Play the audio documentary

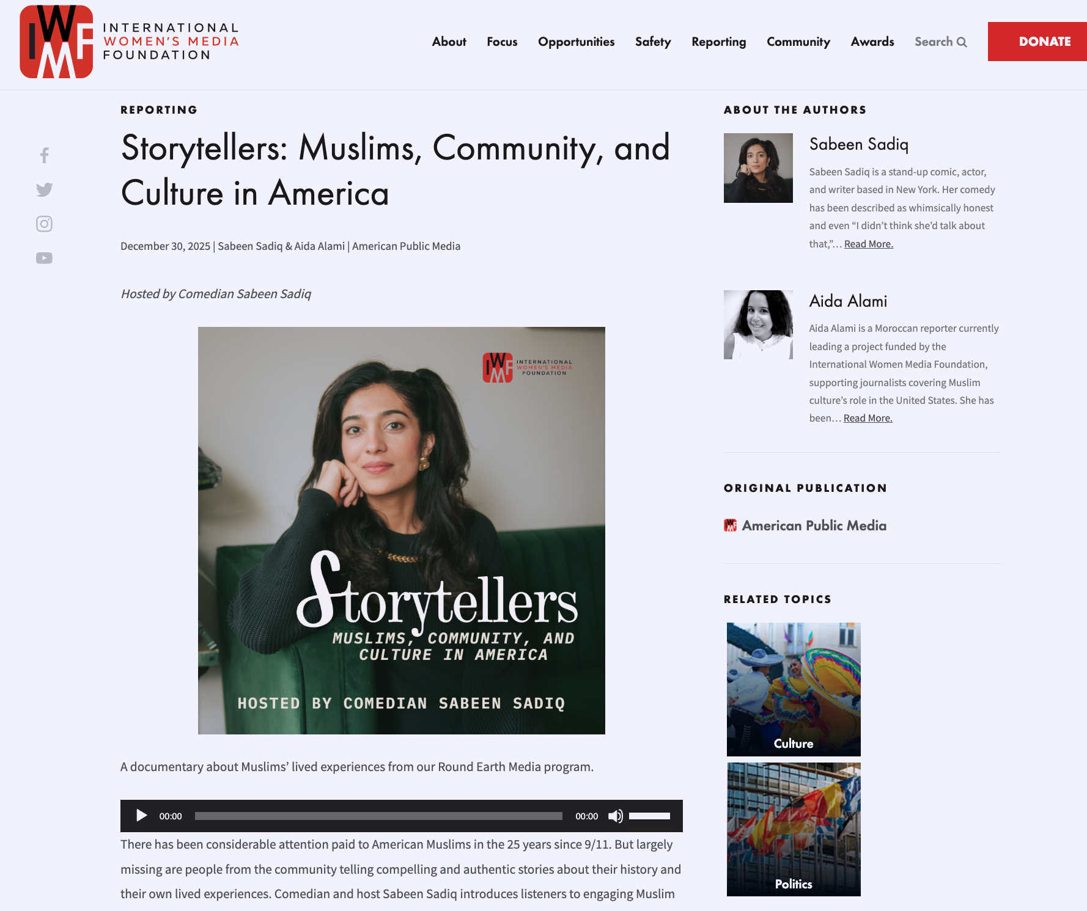tap(141, 816)
